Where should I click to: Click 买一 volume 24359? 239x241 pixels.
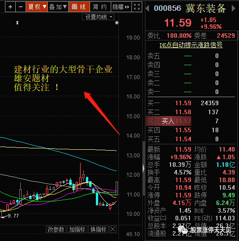pyautogui.click(x=210, y=103)
